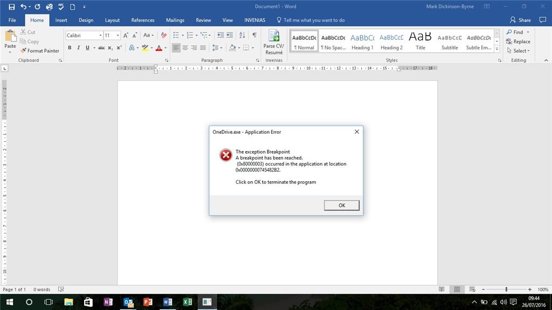
Task: Open Text Effects and Typography
Action: tap(132, 47)
